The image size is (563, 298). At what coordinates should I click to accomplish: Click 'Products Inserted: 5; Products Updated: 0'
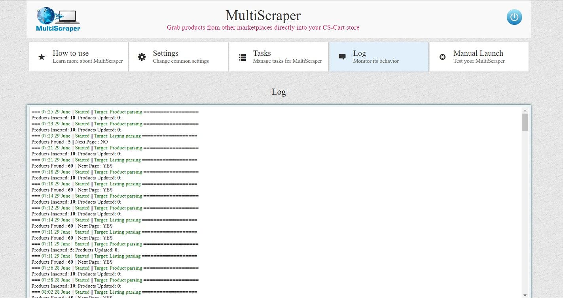[75, 250]
